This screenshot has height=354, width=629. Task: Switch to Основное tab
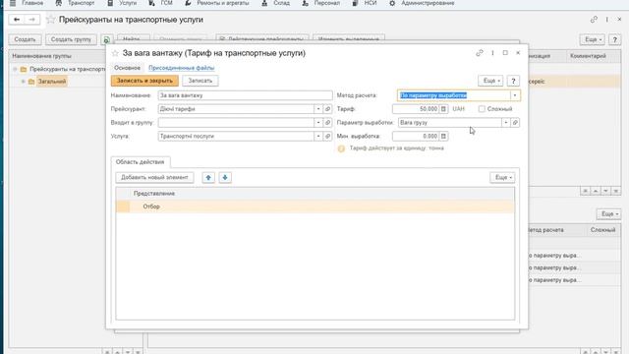pyautogui.click(x=127, y=68)
